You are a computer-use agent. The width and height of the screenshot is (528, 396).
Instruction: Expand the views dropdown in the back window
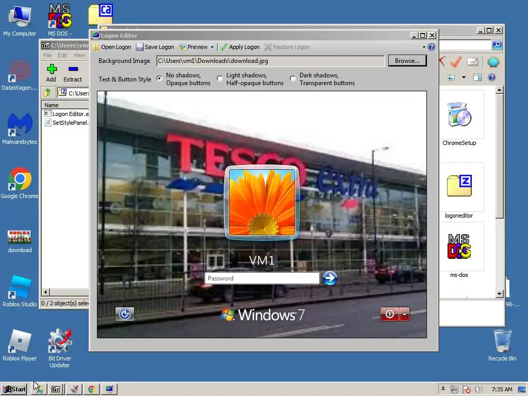pos(464,77)
